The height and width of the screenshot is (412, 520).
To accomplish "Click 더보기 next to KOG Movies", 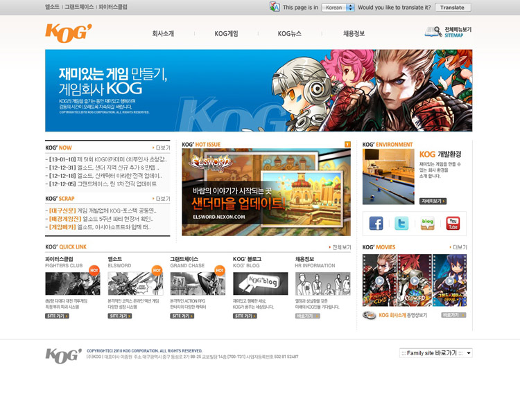I will click(x=458, y=247).
